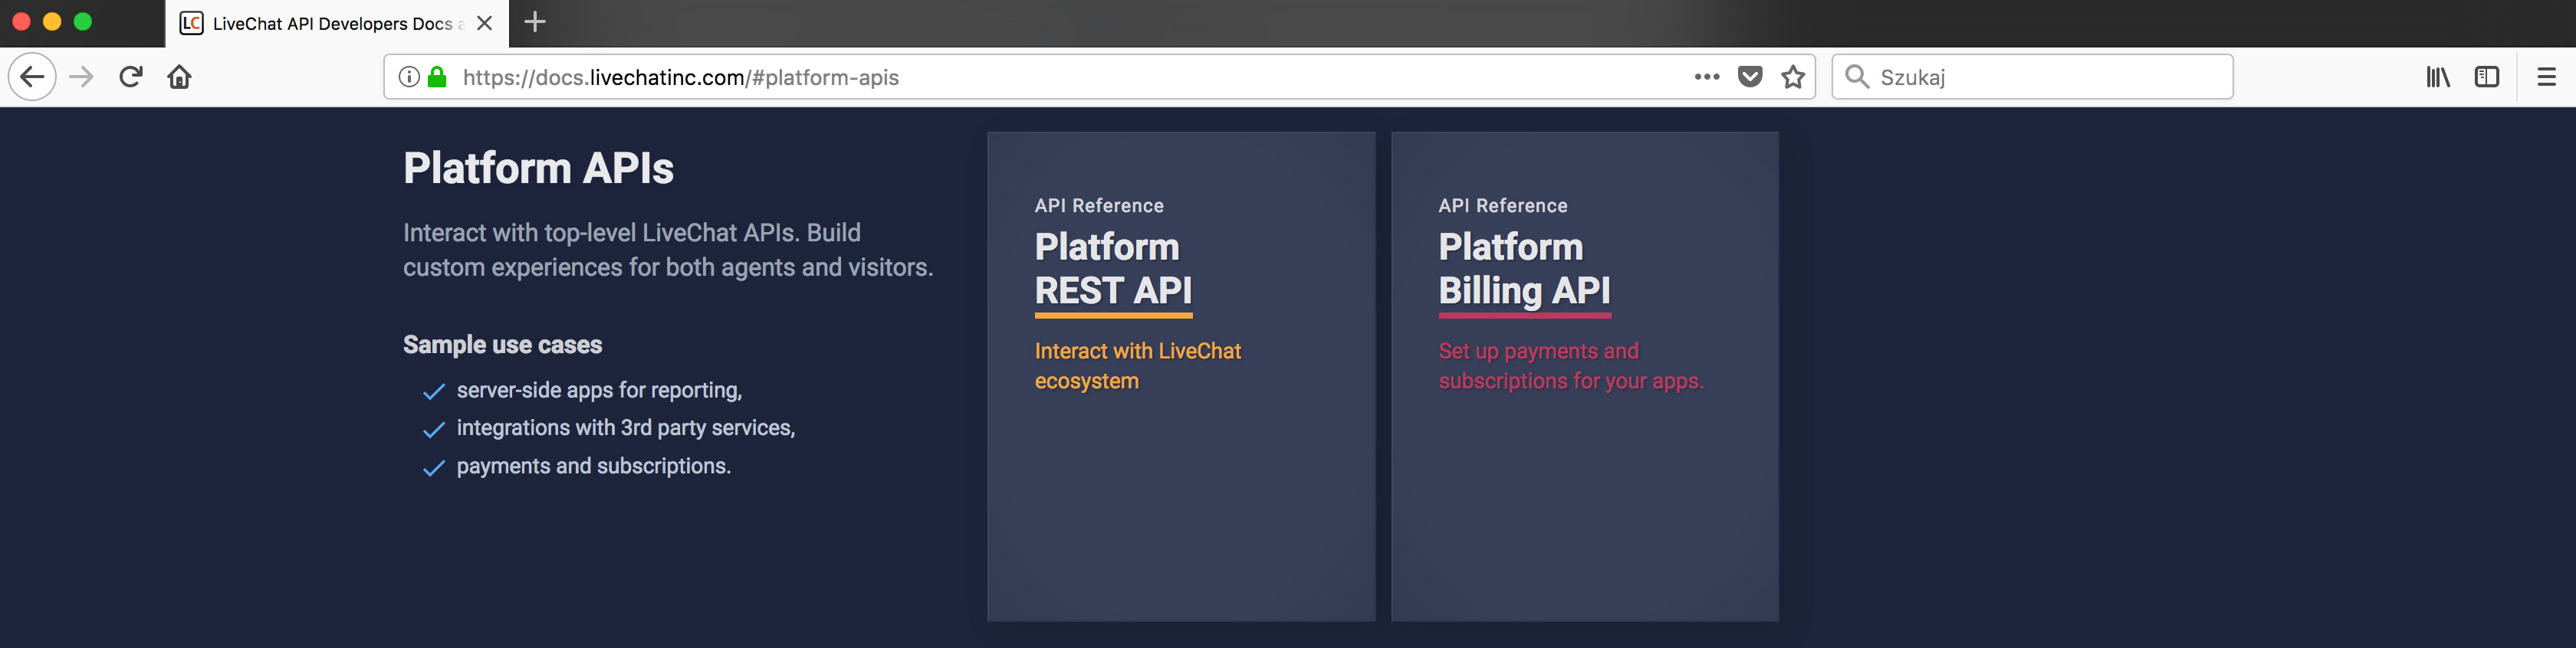Click the 'Sample use cases' subheading

502,345
